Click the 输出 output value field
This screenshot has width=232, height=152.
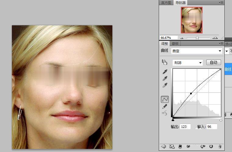[x=185, y=127]
